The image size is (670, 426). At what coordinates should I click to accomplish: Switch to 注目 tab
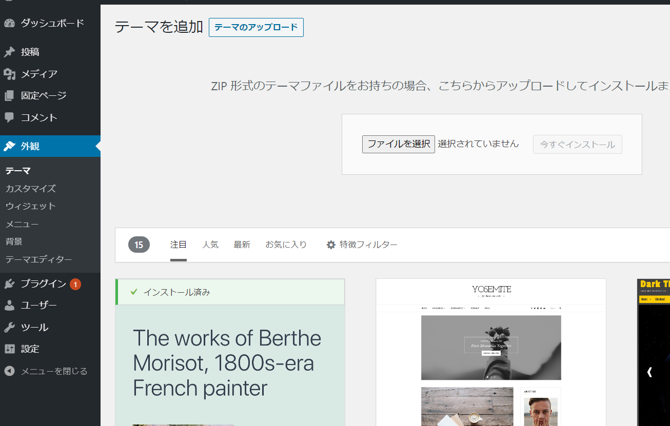coord(179,245)
